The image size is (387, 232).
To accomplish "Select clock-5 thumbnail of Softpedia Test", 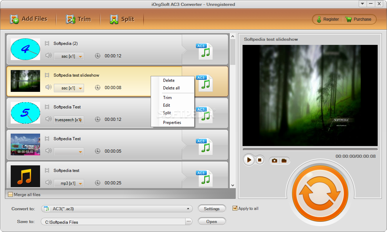I will coord(26,113).
